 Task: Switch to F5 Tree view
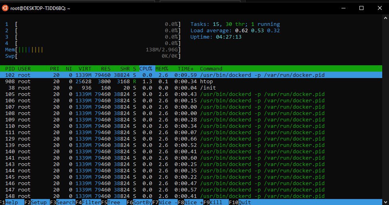pyautogui.click(x=113, y=202)
